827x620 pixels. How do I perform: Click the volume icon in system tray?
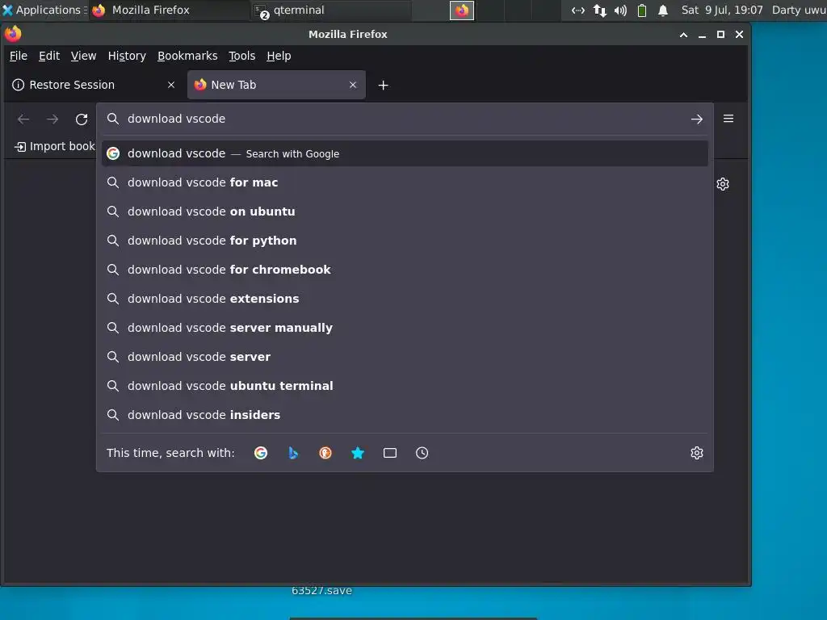(x=620, y=10)
